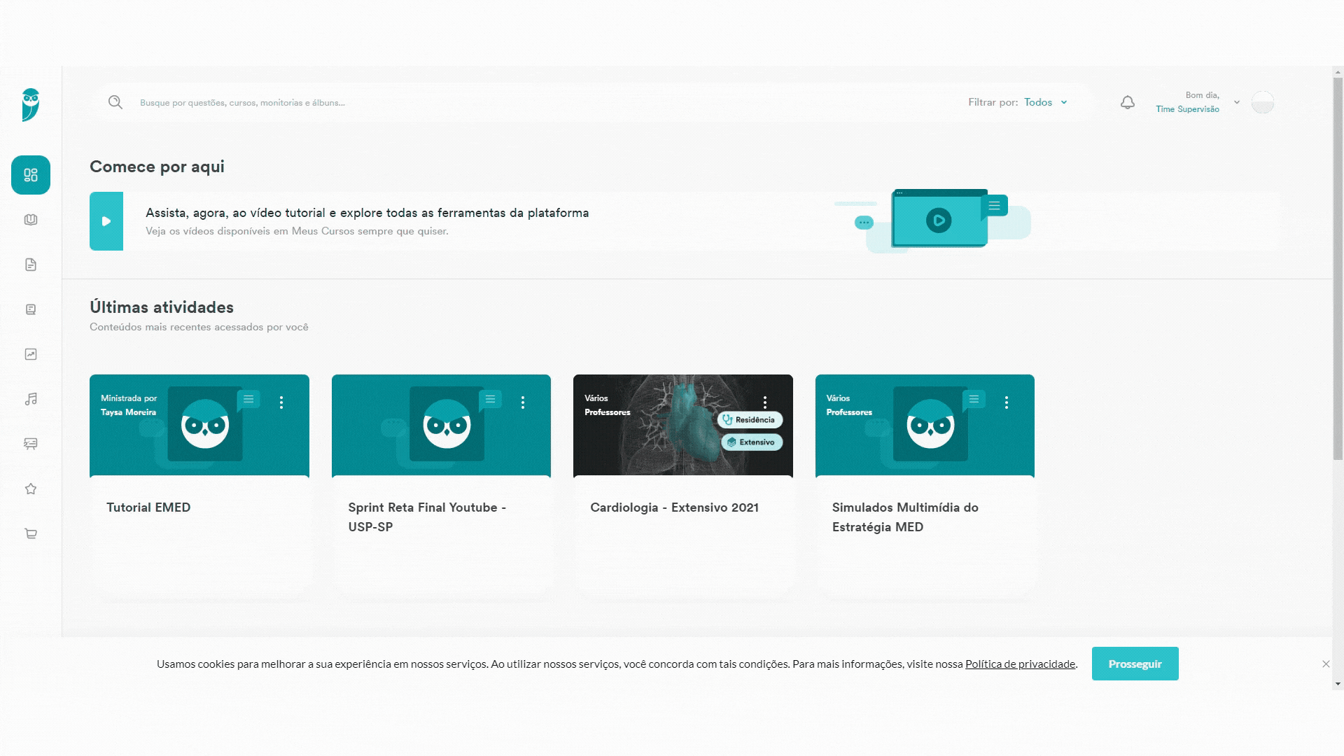Click the owl logo at top left
This screenshot has width=1344, height=756.
(31, 105)
